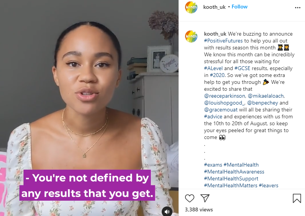
Task: Follow the kooth_uk account
Action: [x=239, y=7]
